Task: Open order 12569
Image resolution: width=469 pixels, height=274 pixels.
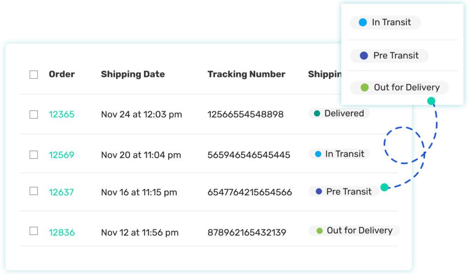Action: (61, 155)
